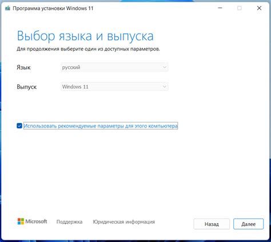
Task: Click the Использовать рекомендуемые параметры label text
Action: tap(101, 126)
